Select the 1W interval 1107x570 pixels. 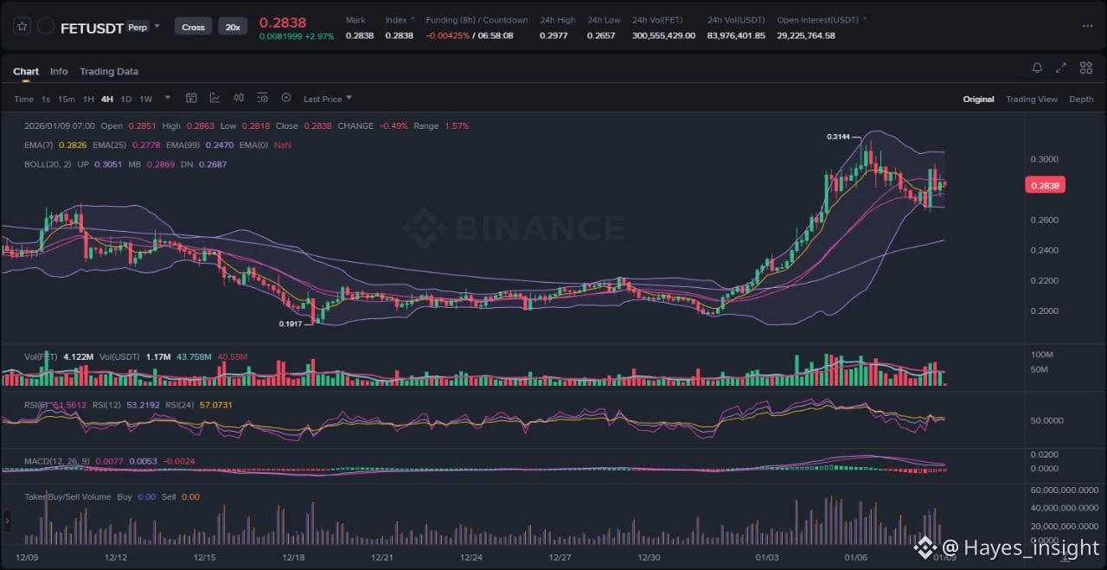[145, 99]
